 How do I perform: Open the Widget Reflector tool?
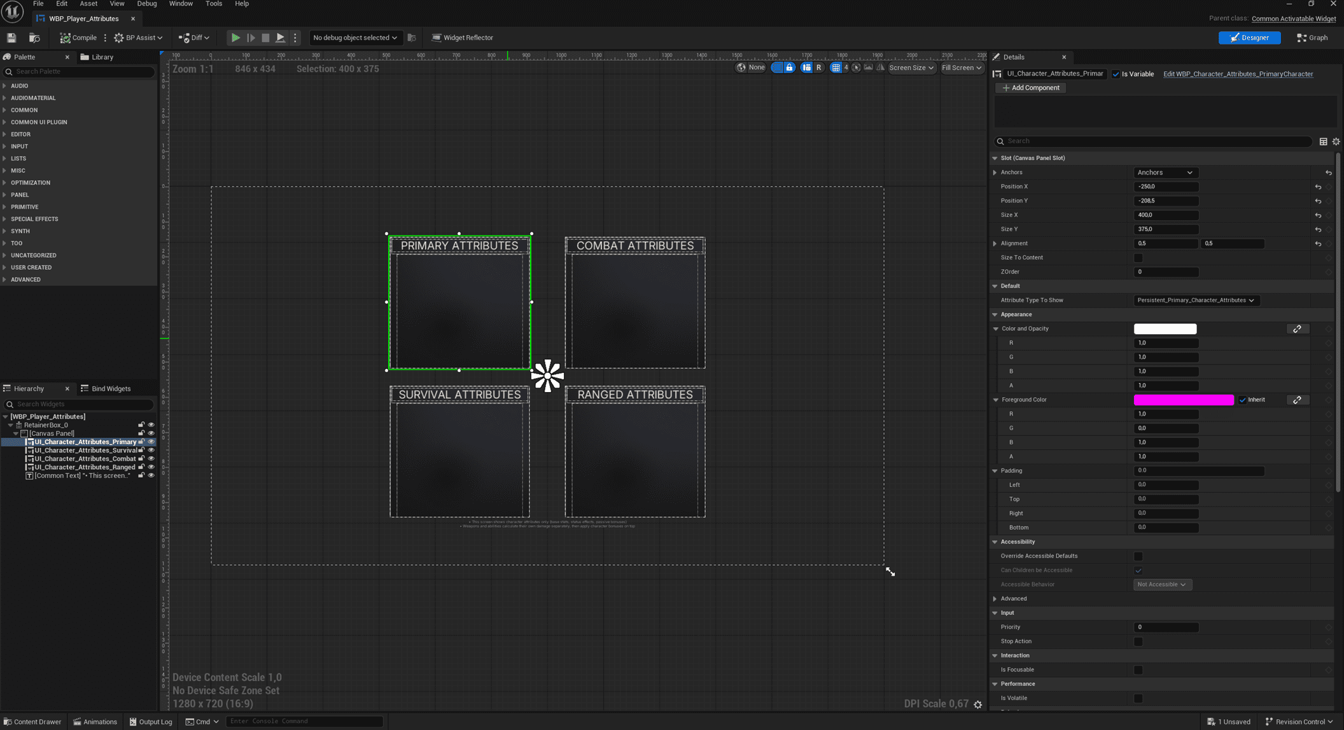(463, 38)
